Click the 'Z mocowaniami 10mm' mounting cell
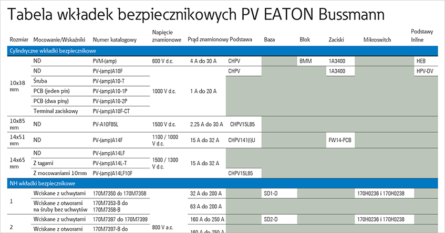Viewport: 445px width, 233px height. (60, 173)
